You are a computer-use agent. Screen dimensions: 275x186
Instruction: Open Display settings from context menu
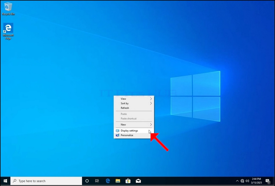[x=134, y=131]
